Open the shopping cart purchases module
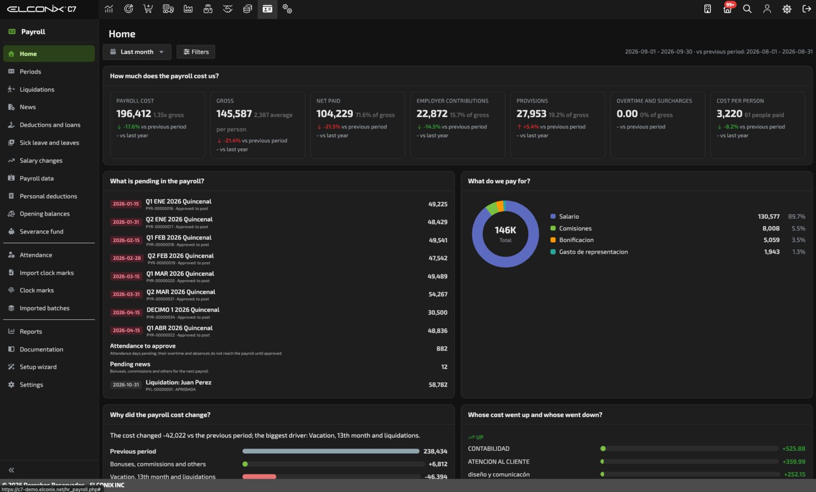Viewport: 816px width, 492px height. (x=148, y=9)
